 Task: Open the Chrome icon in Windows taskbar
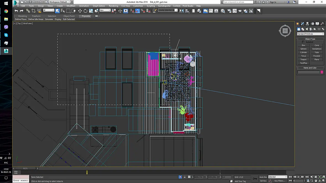click(6, 11)
